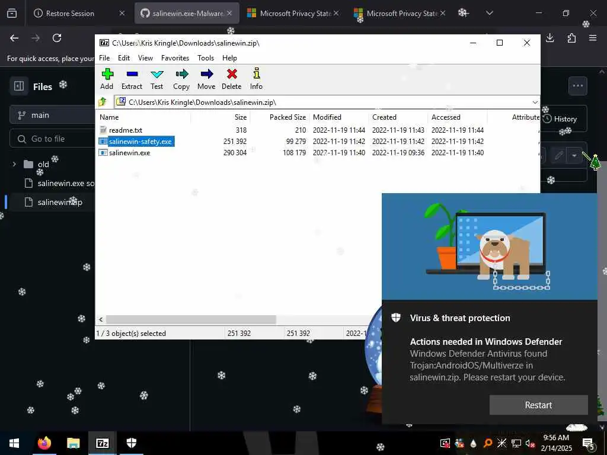Image resolution: width=607 pixels, height=455 pixels.
Task: Open Firefox from the taskbar
Action: click(44, 443)
